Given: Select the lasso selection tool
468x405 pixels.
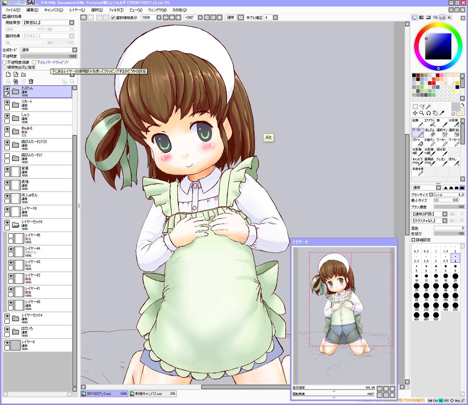Looking at the screenshot, I should click(x=422, y=107).
